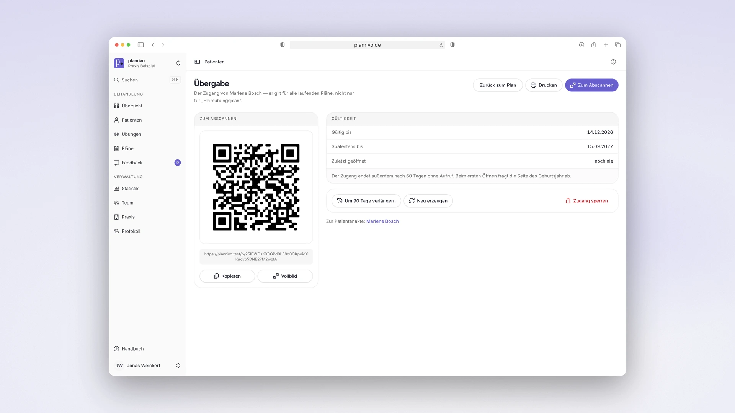Click the planrivo.de address bar
The image size is (735, 413).
coord(367,45)
